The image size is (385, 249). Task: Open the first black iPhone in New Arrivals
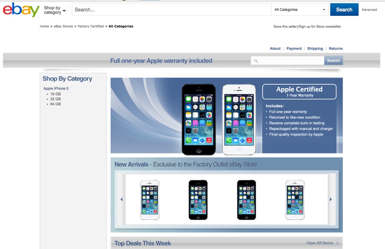coord(198,200)
